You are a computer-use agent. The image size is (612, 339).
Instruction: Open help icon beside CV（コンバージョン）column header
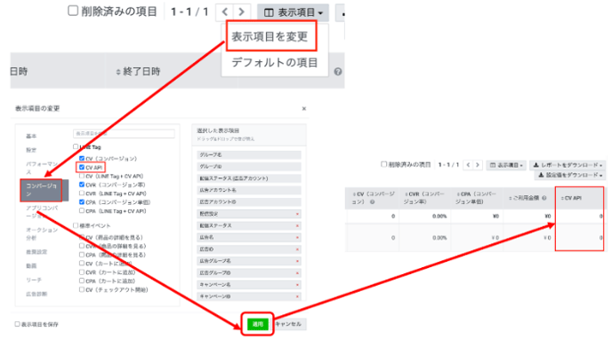tap(373, 202)
